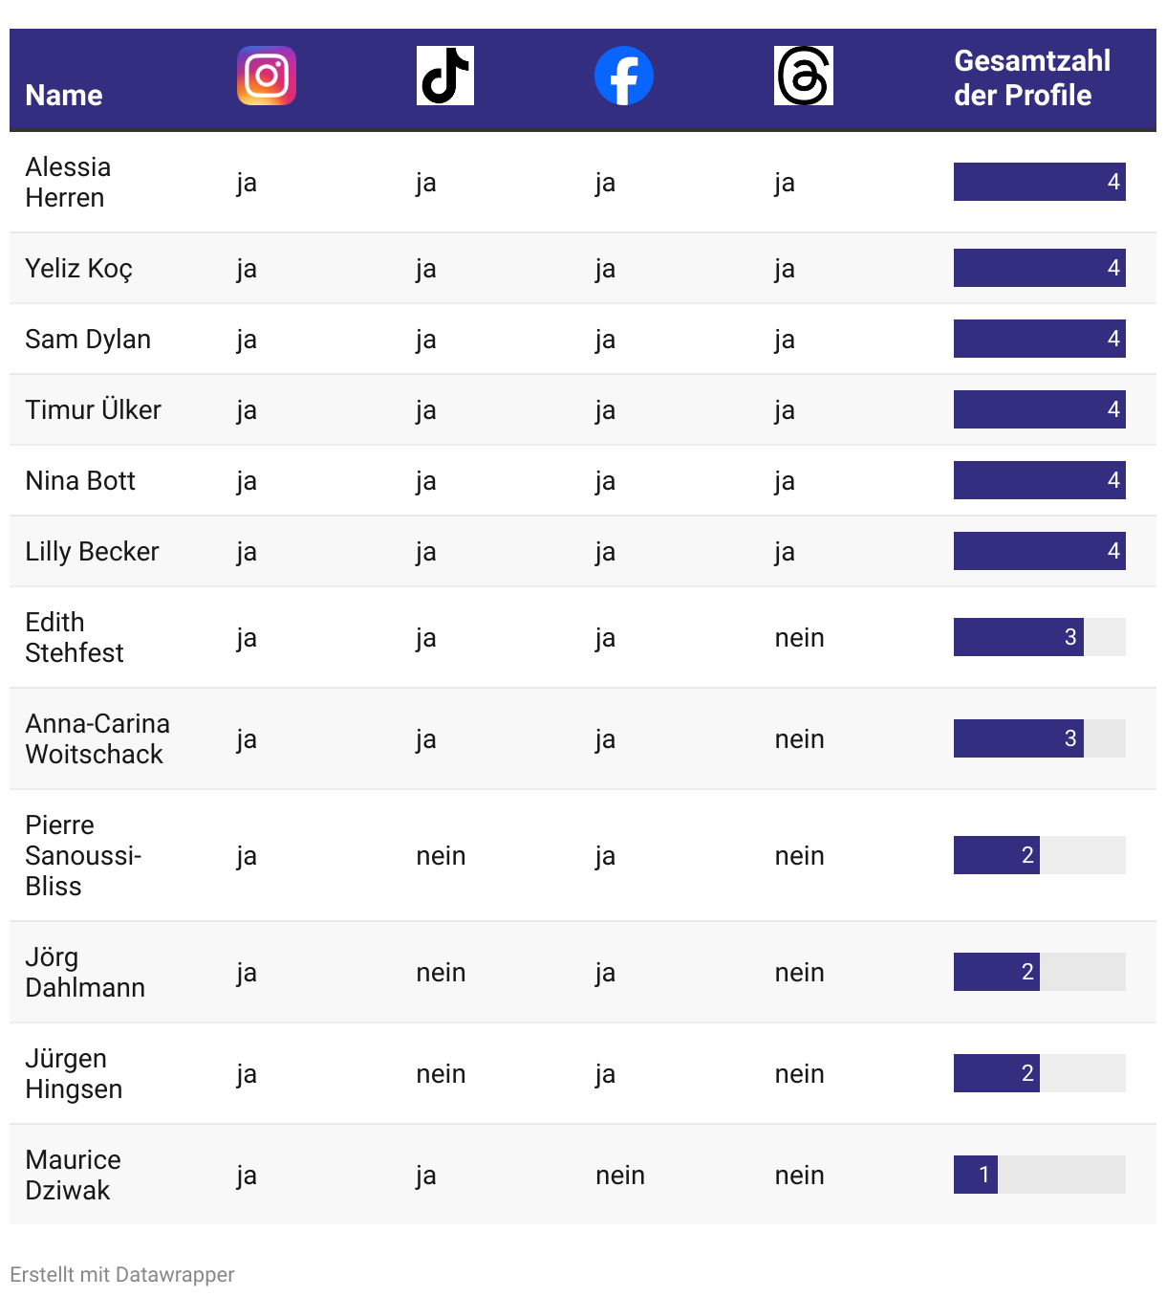
Task: Click Jürgen Hingsen's Facebook 'ja' cell
Action: 605,1074
